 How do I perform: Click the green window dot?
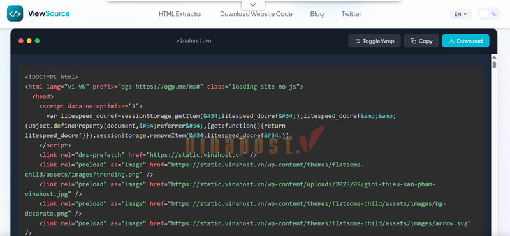pos(37,41)
